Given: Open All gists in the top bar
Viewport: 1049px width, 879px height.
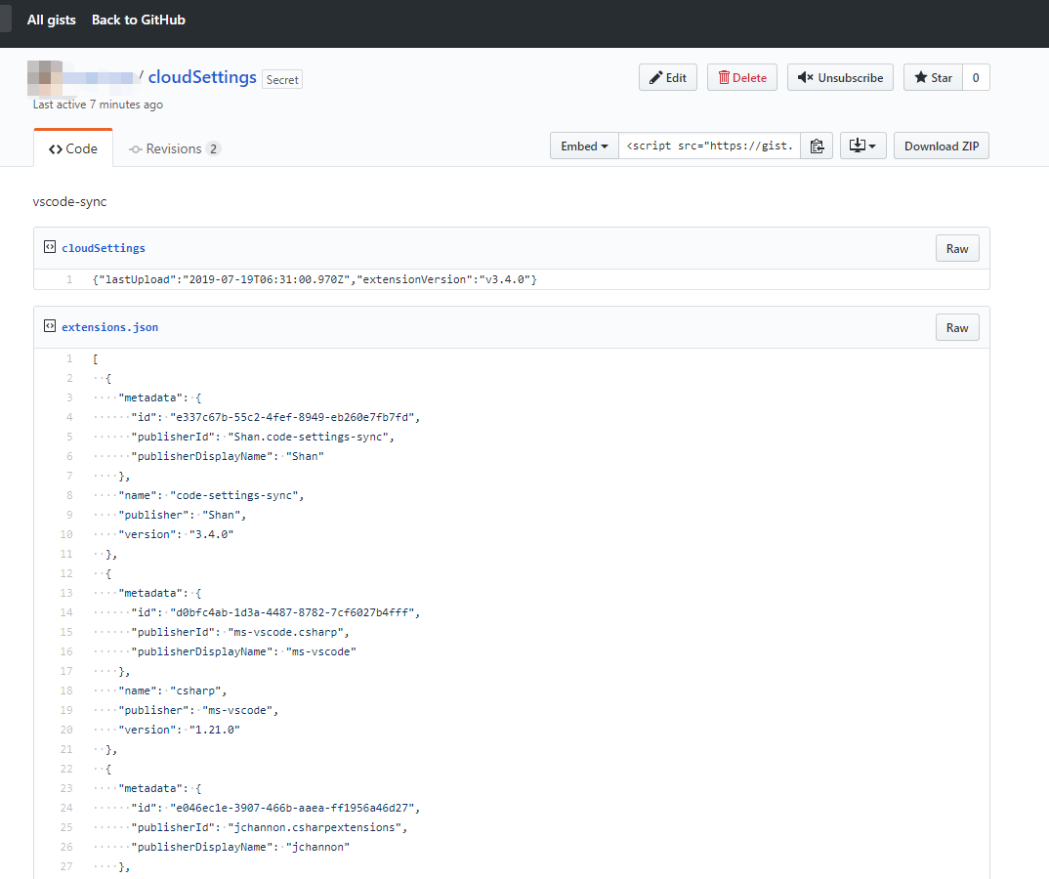Looking at the screenshot, I should [x=51, y=20].
